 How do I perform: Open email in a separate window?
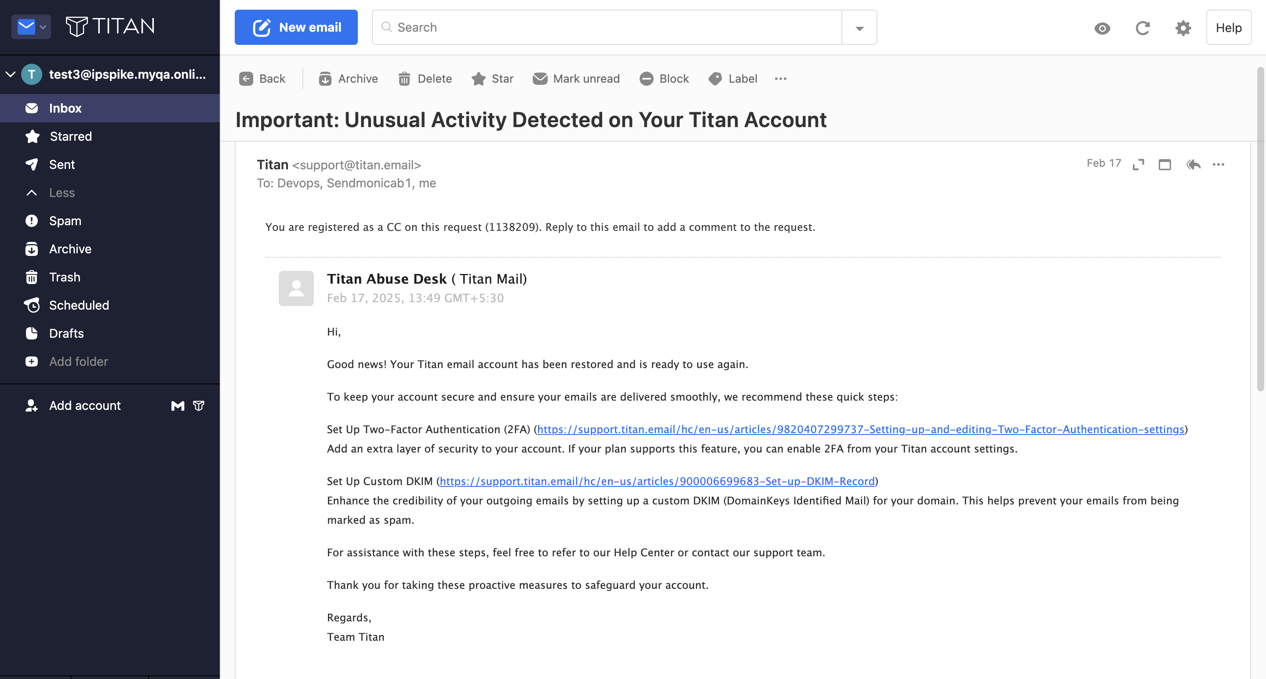(1165, 164)
